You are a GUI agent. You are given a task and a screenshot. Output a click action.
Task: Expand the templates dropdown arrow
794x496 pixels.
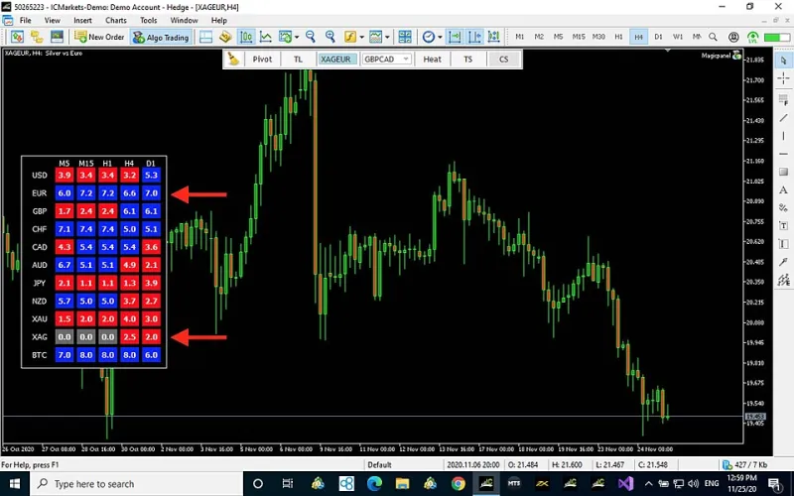click(387, 37)
